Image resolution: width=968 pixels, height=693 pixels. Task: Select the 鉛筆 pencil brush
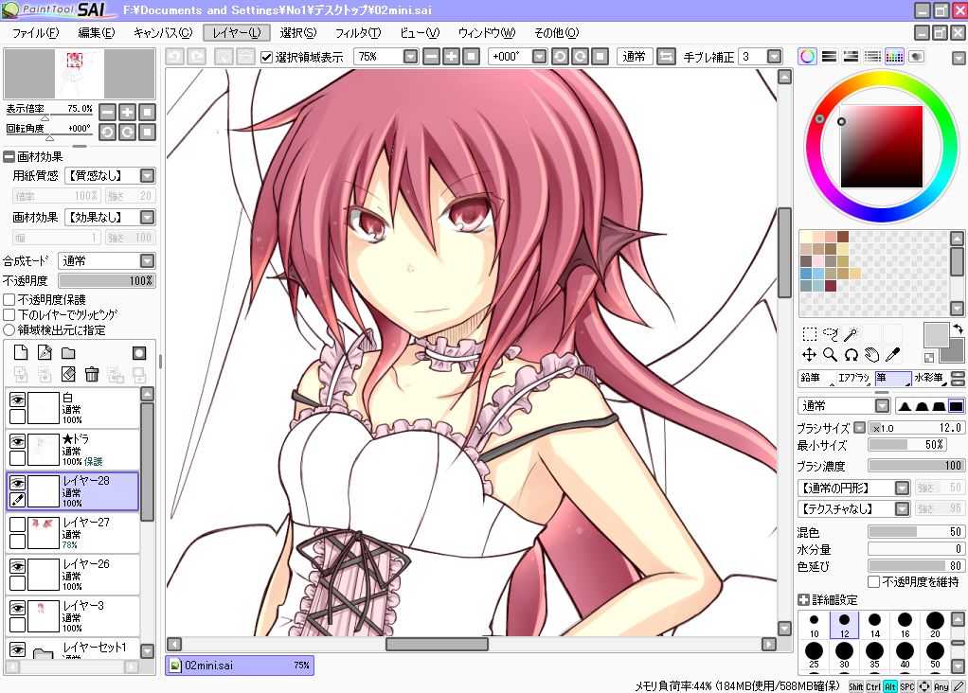[x=816, y=378]
